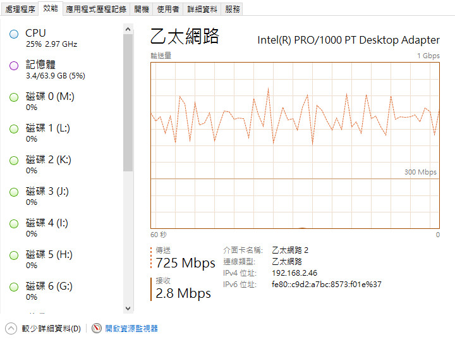Click the sidebar scroll down arrow
Viewport: 455px width, 344px height.
[128, 309]
